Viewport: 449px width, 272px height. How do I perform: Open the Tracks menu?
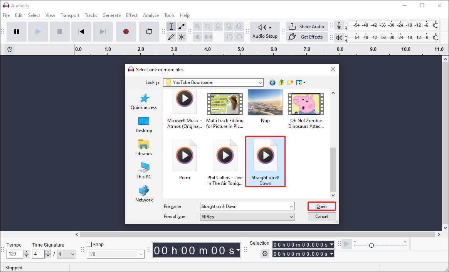tap(91, 15)
